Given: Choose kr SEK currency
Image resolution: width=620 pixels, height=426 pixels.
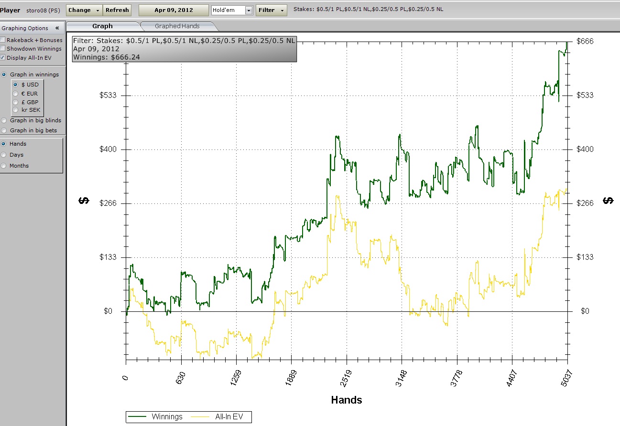Looking at the screenshot, I should (16, 110).
